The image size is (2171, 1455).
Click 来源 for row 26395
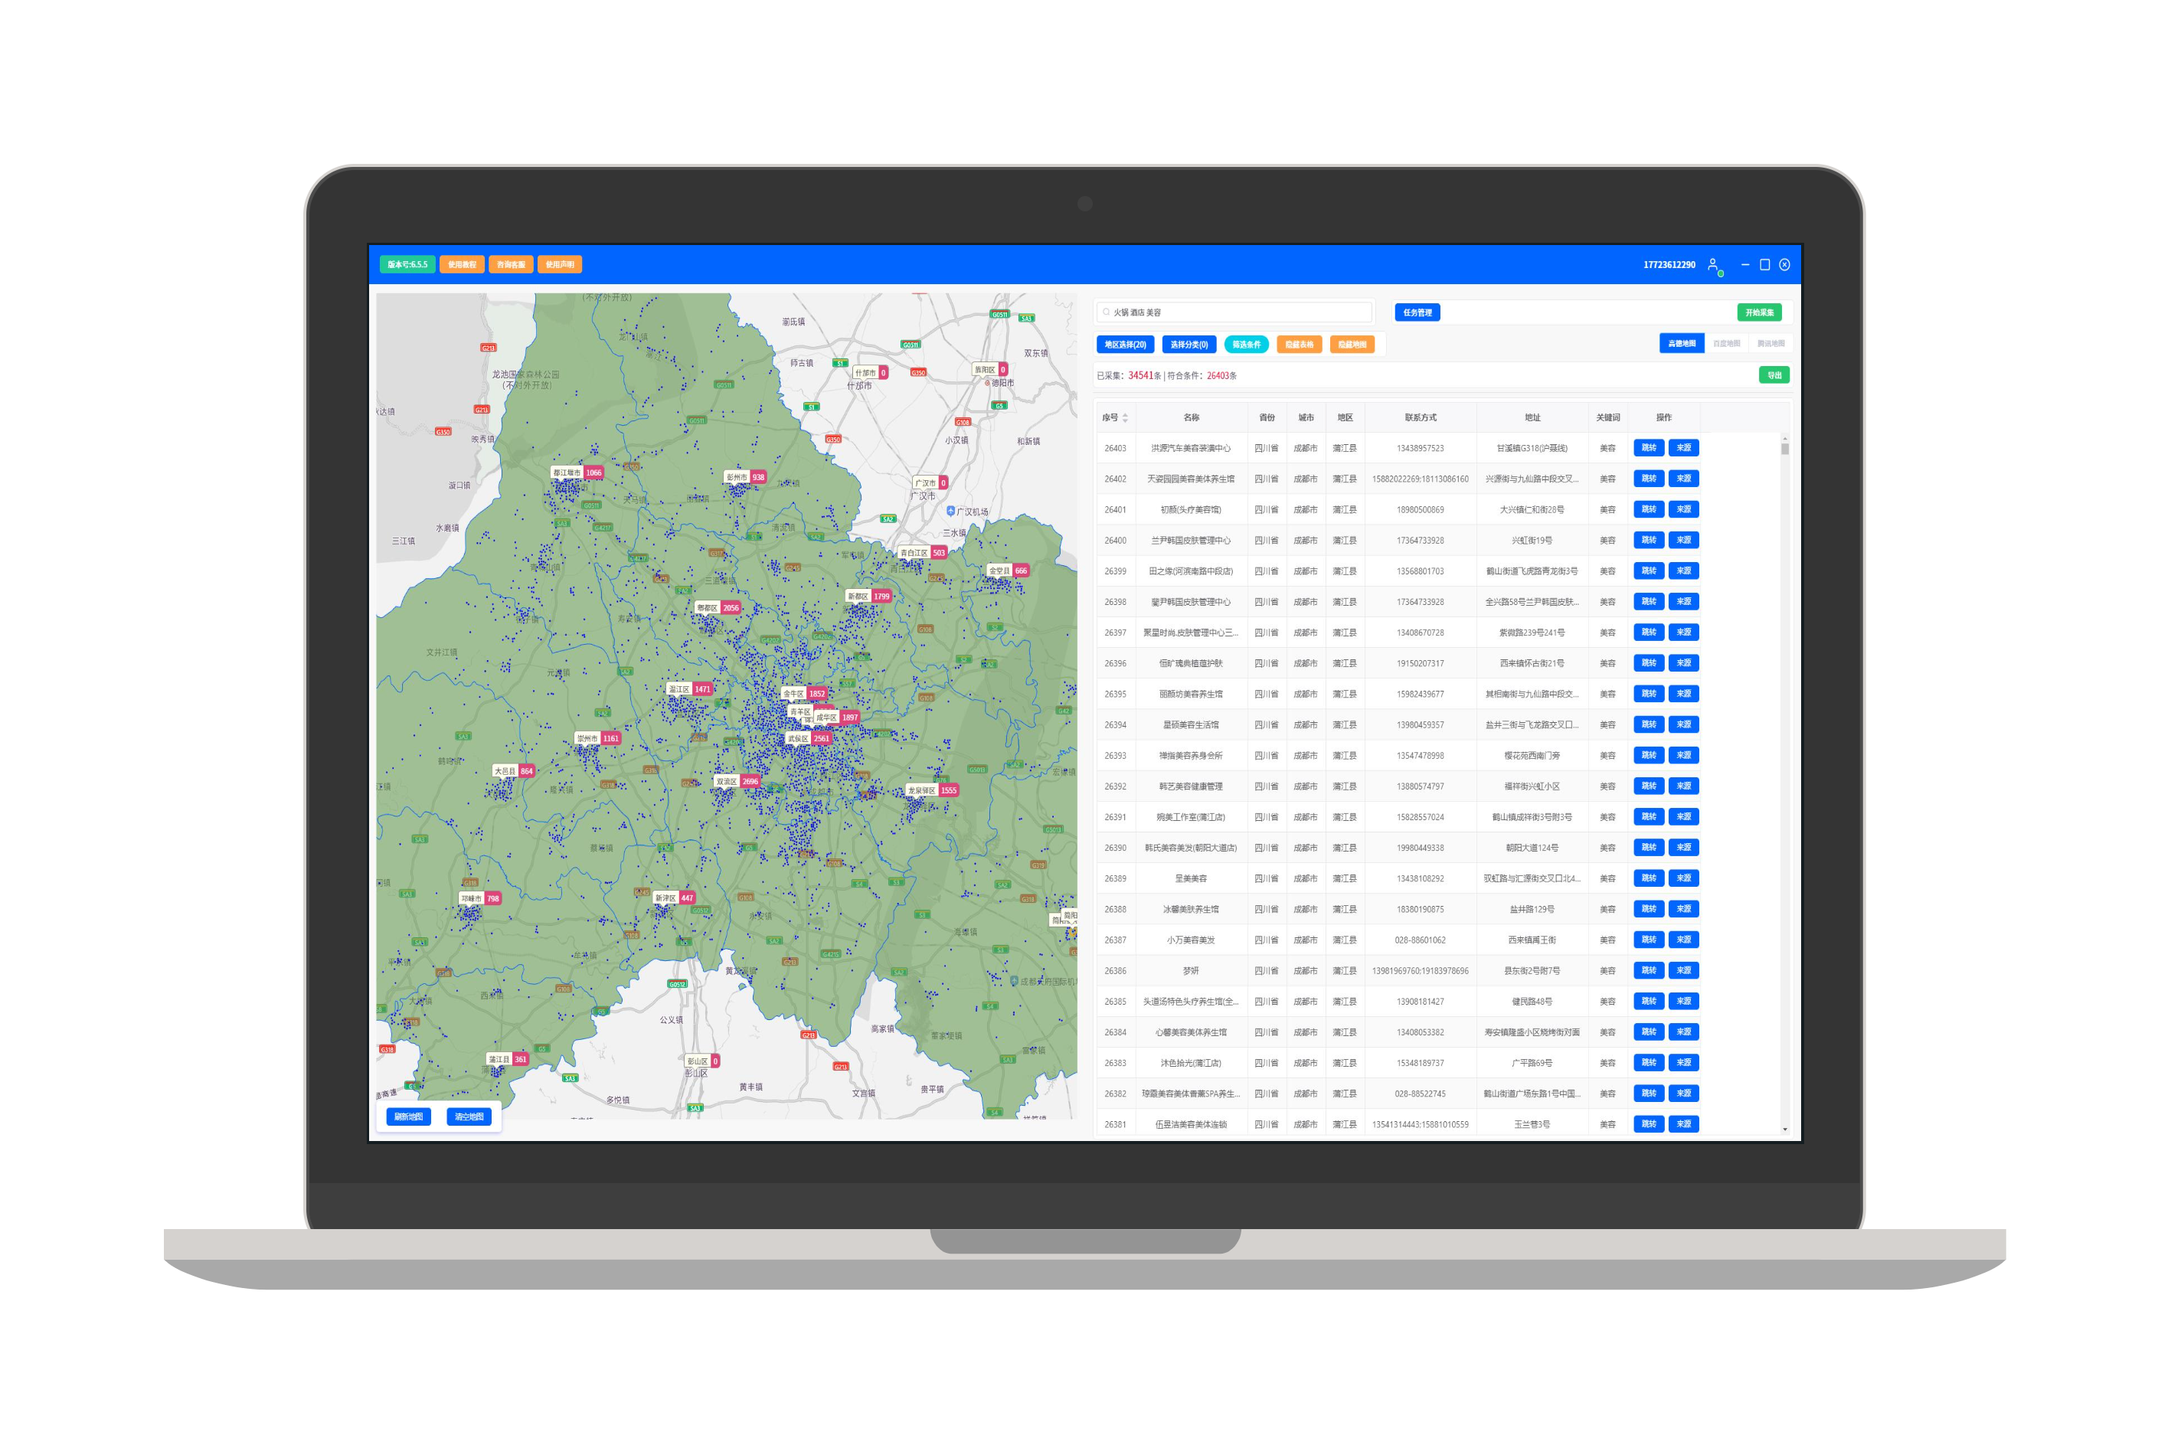1683,693
